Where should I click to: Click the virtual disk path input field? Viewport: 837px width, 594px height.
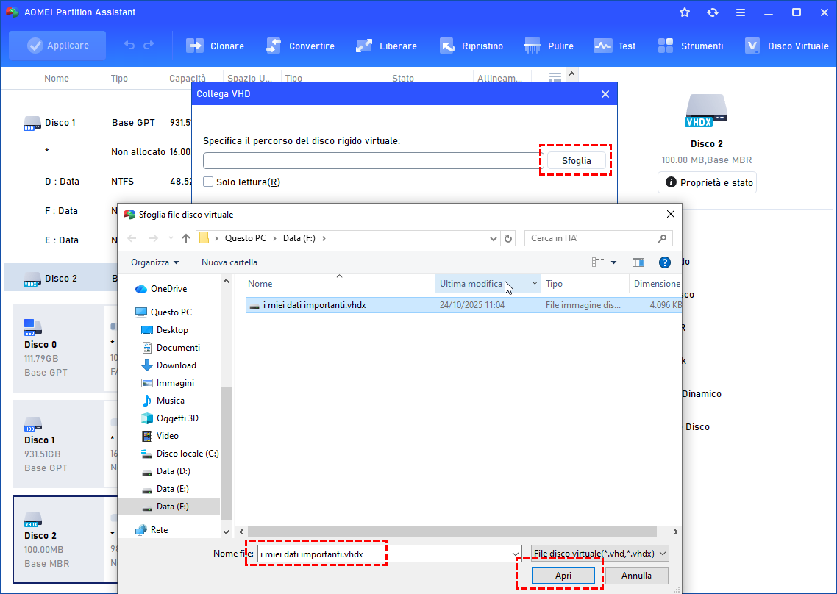click(373, 160)
